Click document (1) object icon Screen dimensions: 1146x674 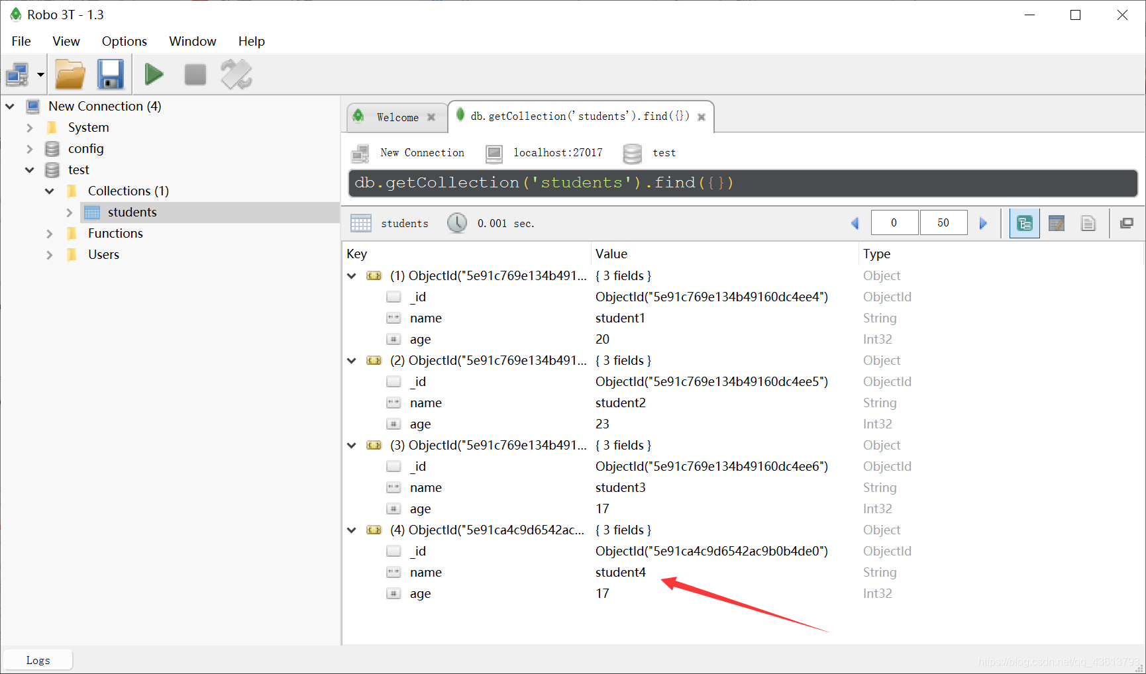[x=374, y=275]
